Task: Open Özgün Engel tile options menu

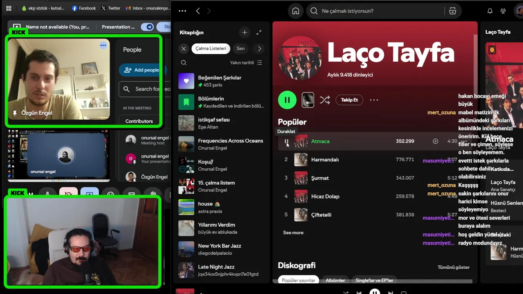Action: (103, 45)
